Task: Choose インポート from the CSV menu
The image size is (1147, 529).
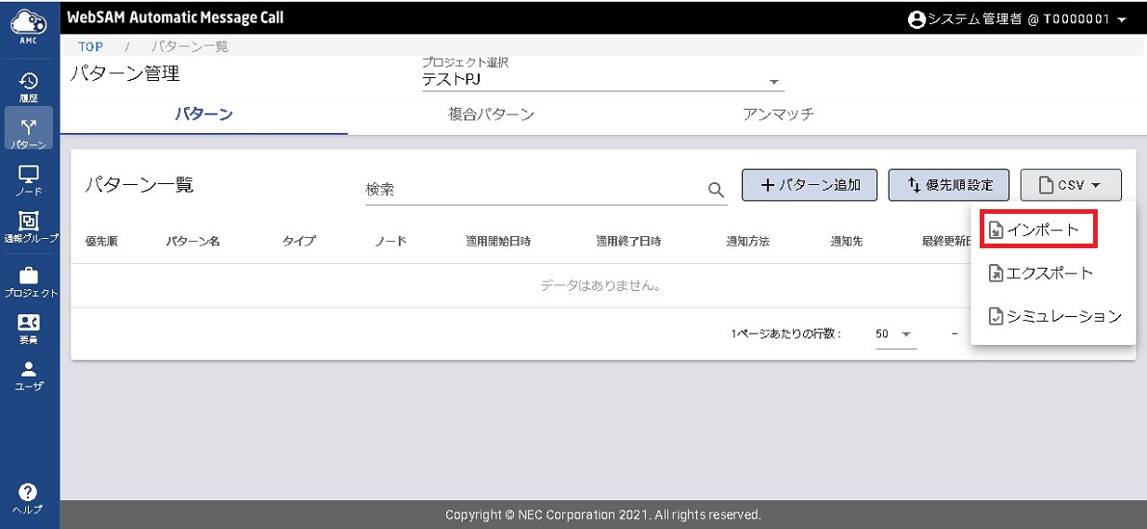Action: point(1040,230)
